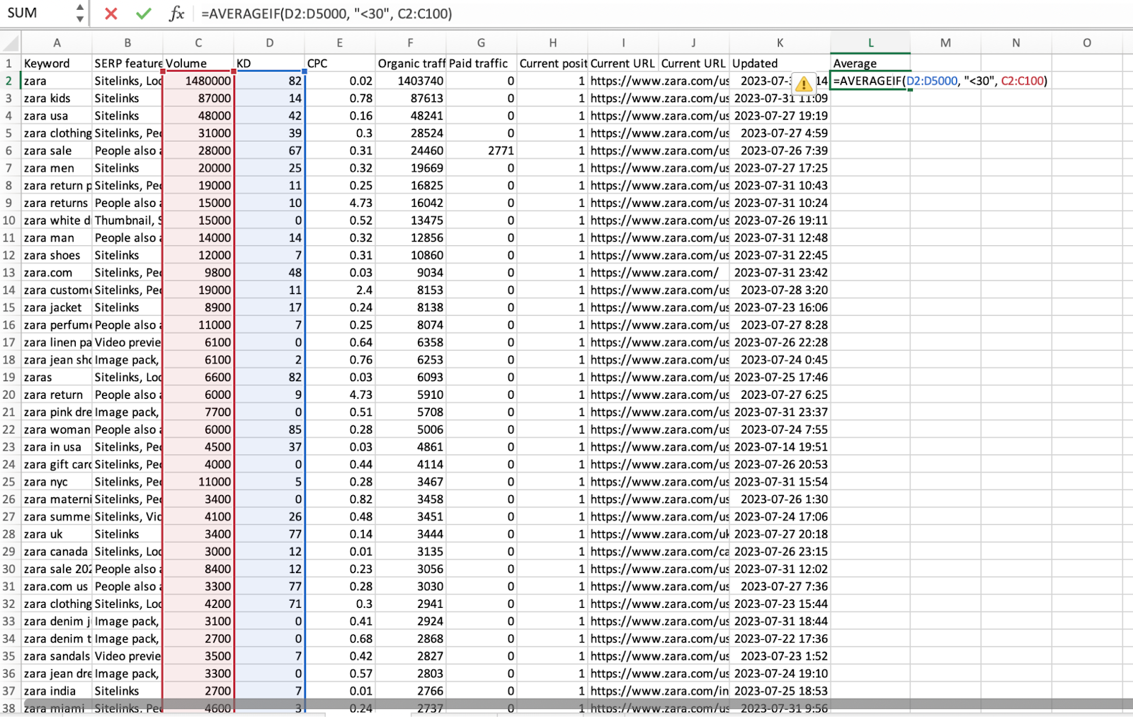Select column O header
The height and width of the screenshot is (717, 1133).
point(1086,43)
